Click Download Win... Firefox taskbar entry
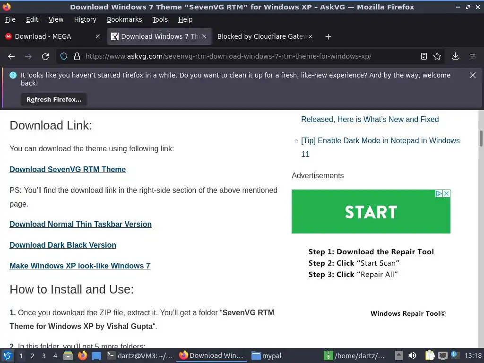The width and height of the screenshot is (484, 363). [x=211, y=355]
